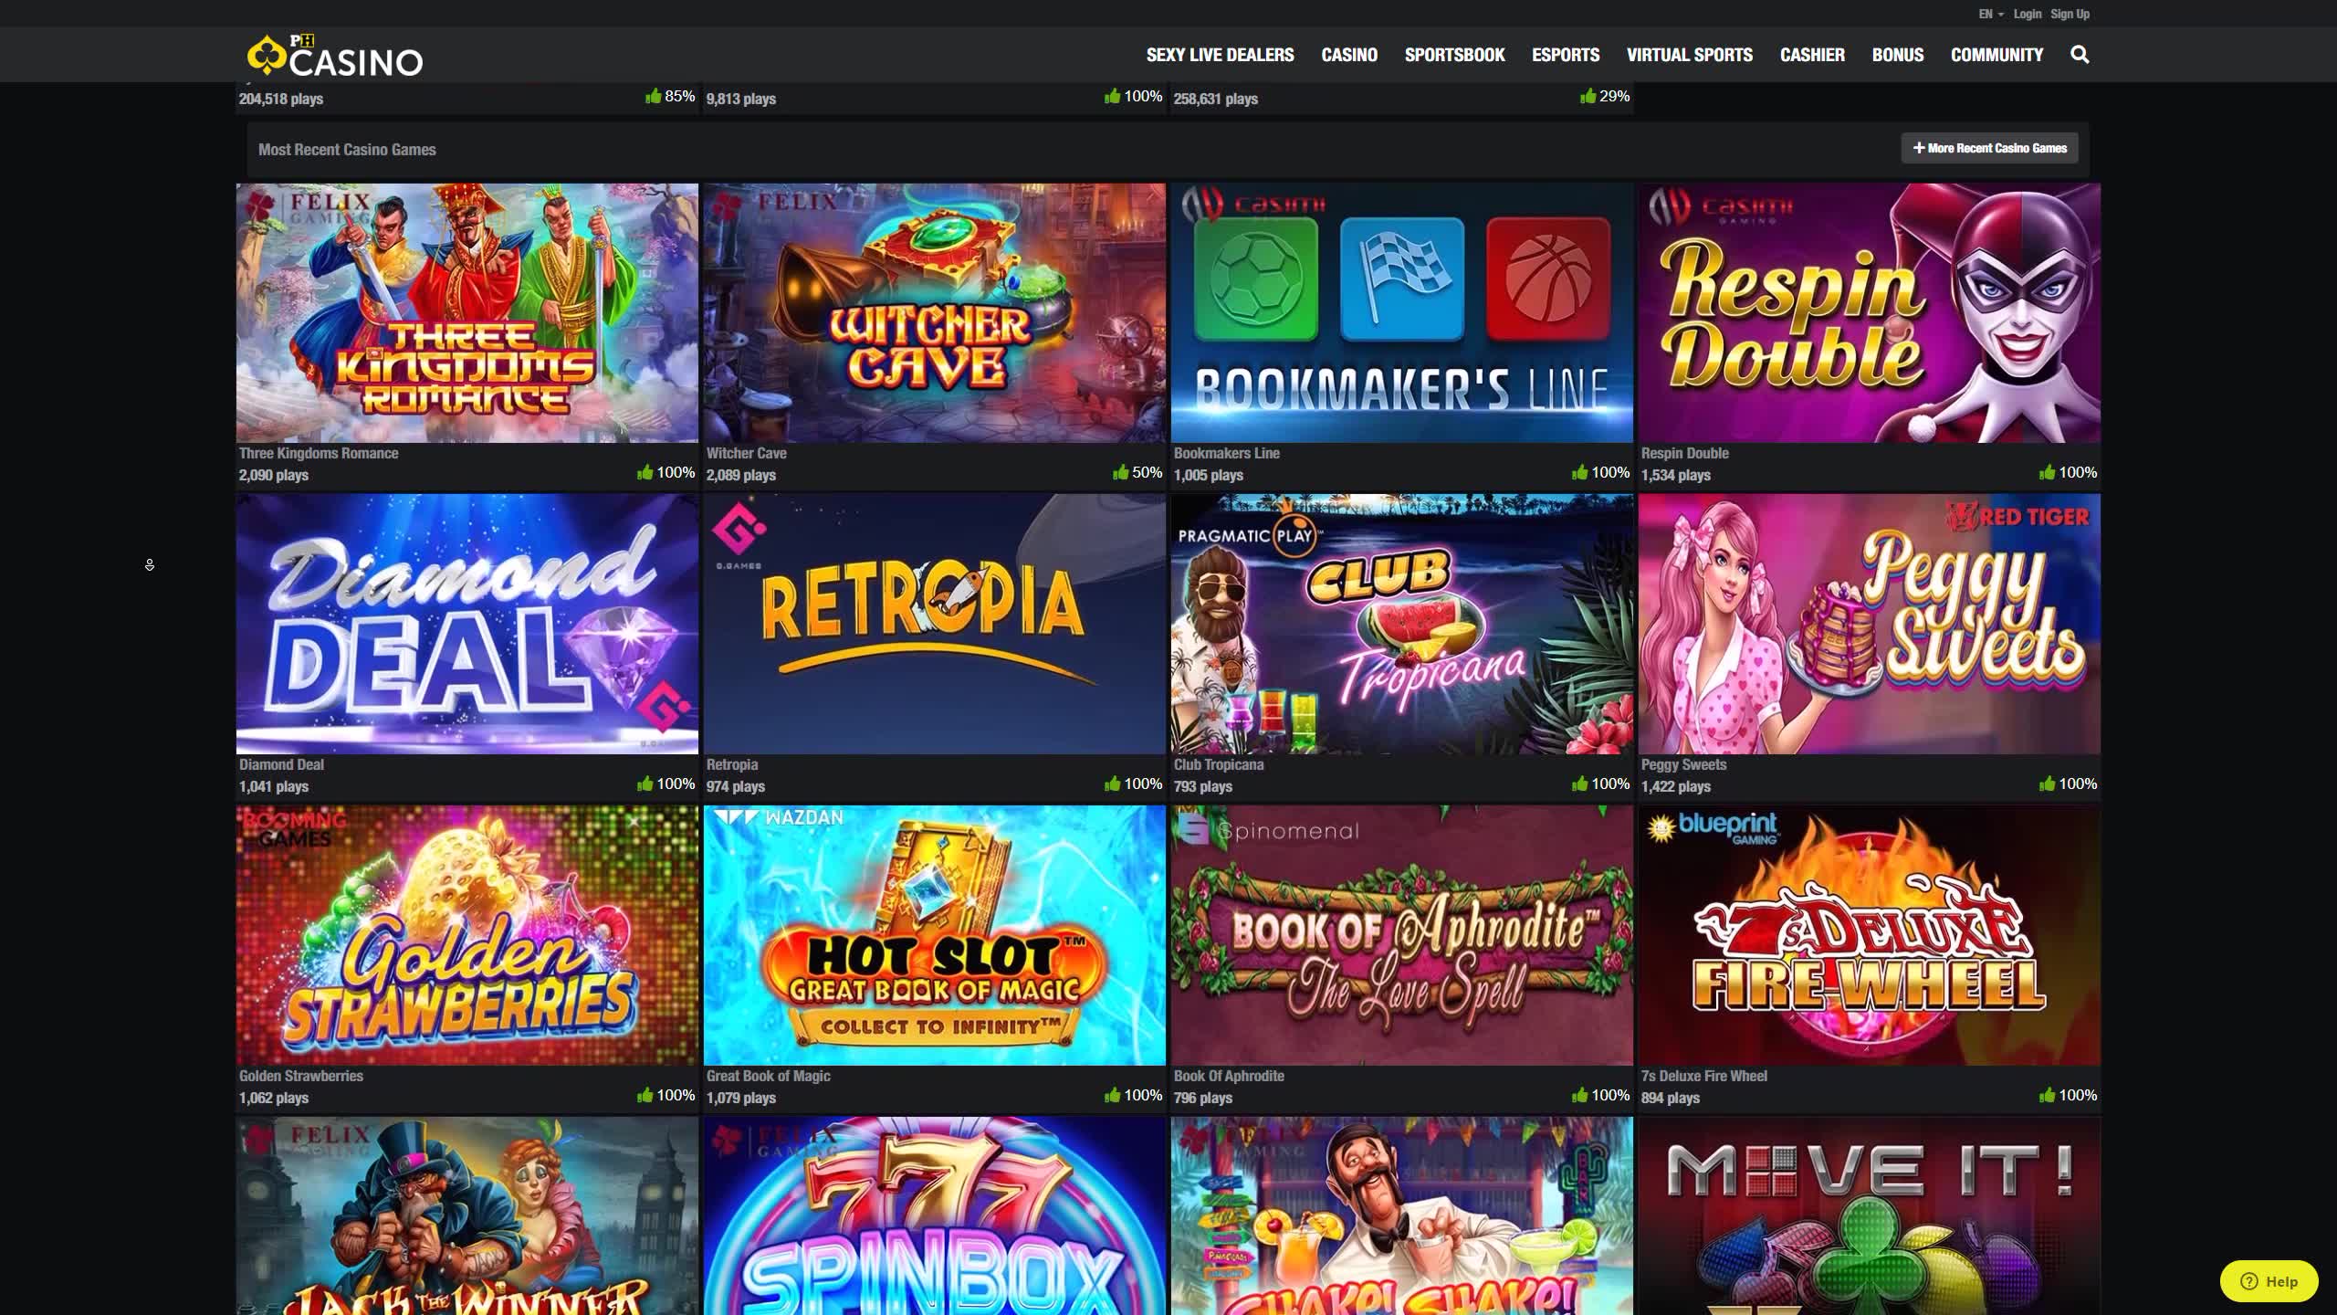This screenshot has width=2337, height=1315.
Task: Open Spinbox 777 game thumbnail
Action: [935, 1216]
